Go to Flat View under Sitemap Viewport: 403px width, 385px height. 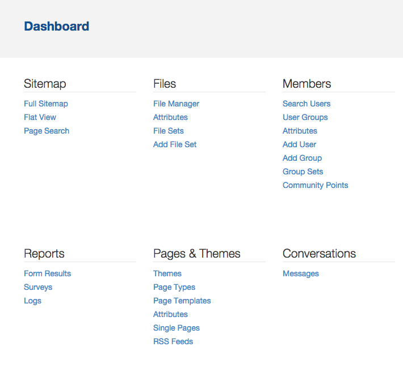pyautogui.click(x=40, y=117)
